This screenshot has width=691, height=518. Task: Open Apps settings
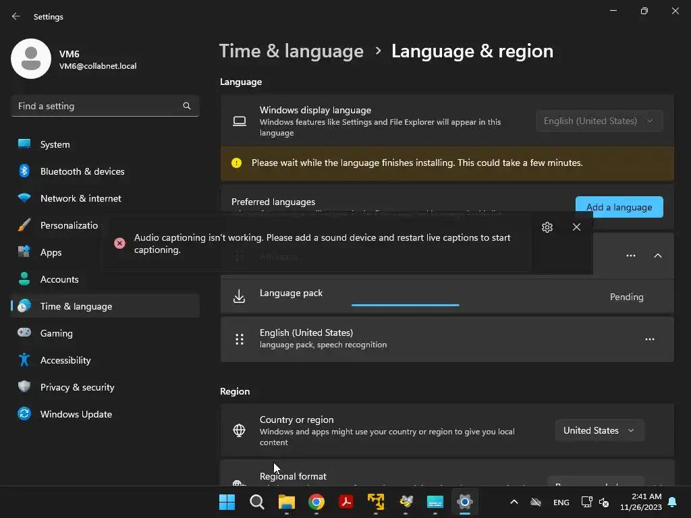57,252
